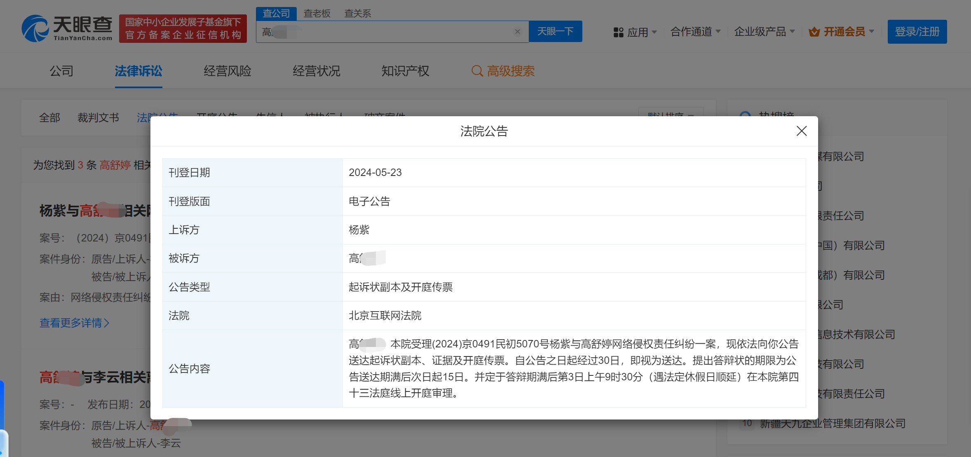
Task: Expand the 企业级产品 menu
Action: pos(764,32)
